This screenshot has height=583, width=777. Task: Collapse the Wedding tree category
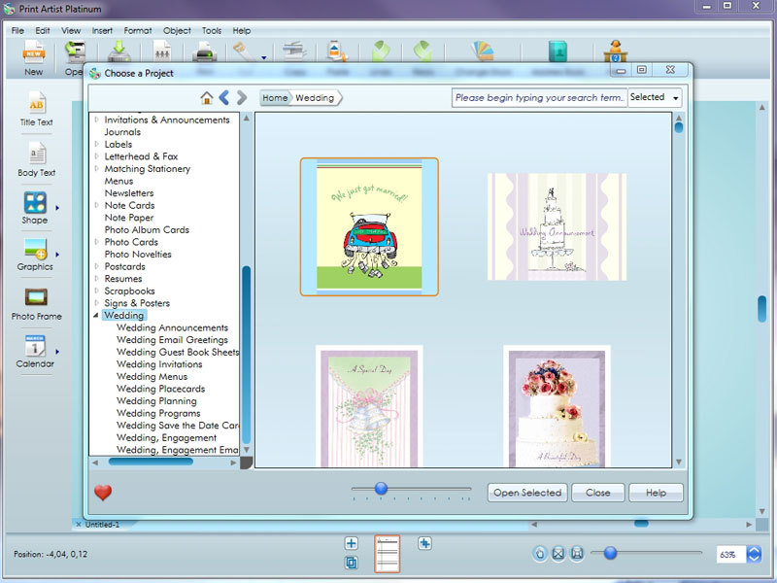[96, 315]
